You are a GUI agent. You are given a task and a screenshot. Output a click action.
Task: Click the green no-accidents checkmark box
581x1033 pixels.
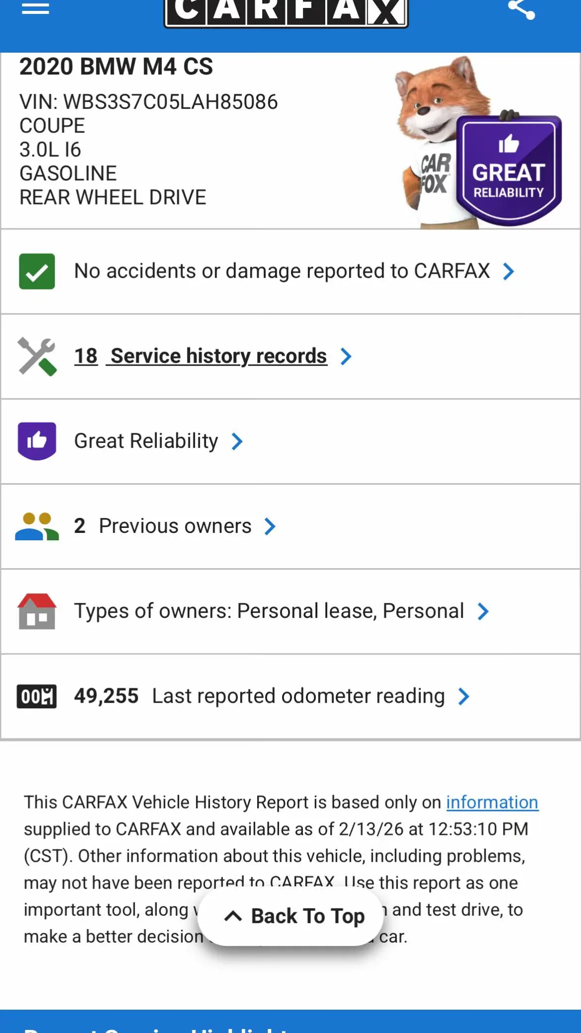pos(37,271)
